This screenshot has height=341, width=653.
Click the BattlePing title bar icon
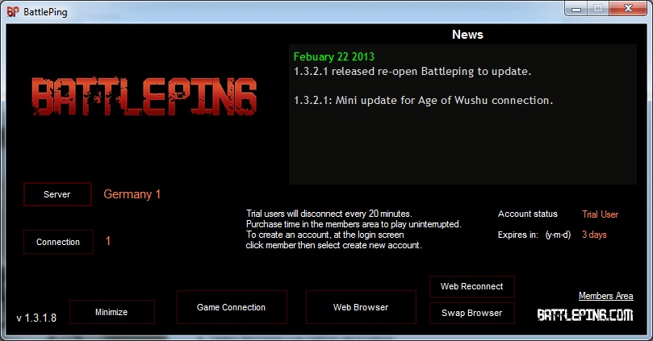(x=13, y=11)
